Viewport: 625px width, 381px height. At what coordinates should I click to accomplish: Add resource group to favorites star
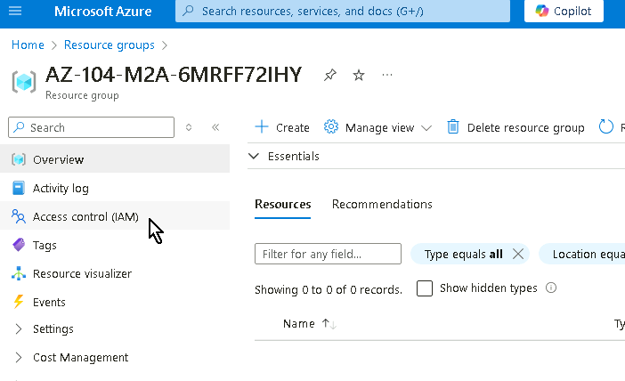[359, 75]
